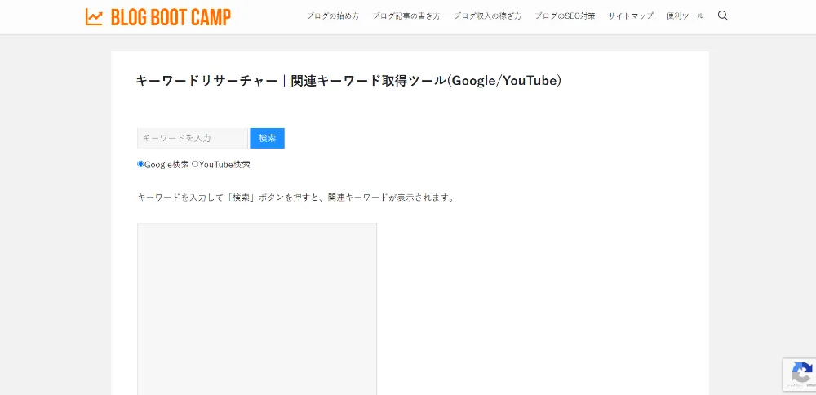This screenshot has width=816, height=395.
Task: Select the YouTube検索 radio button
Action: click(195, 164)
